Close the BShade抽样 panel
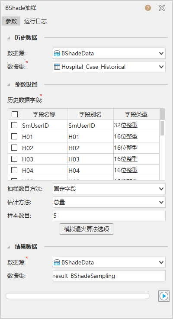Image resolution: width=173 pixels, height=319 pixels. [x=162, y=8]
